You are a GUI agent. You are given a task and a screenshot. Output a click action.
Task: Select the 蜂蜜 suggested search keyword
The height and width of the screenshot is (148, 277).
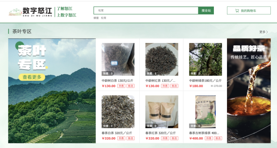pos(96,18)
